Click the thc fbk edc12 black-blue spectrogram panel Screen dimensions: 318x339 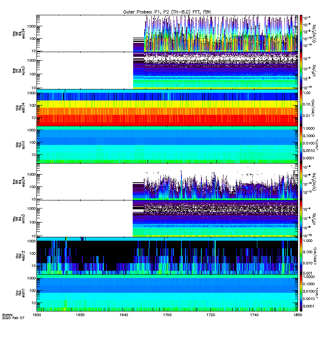167,256
